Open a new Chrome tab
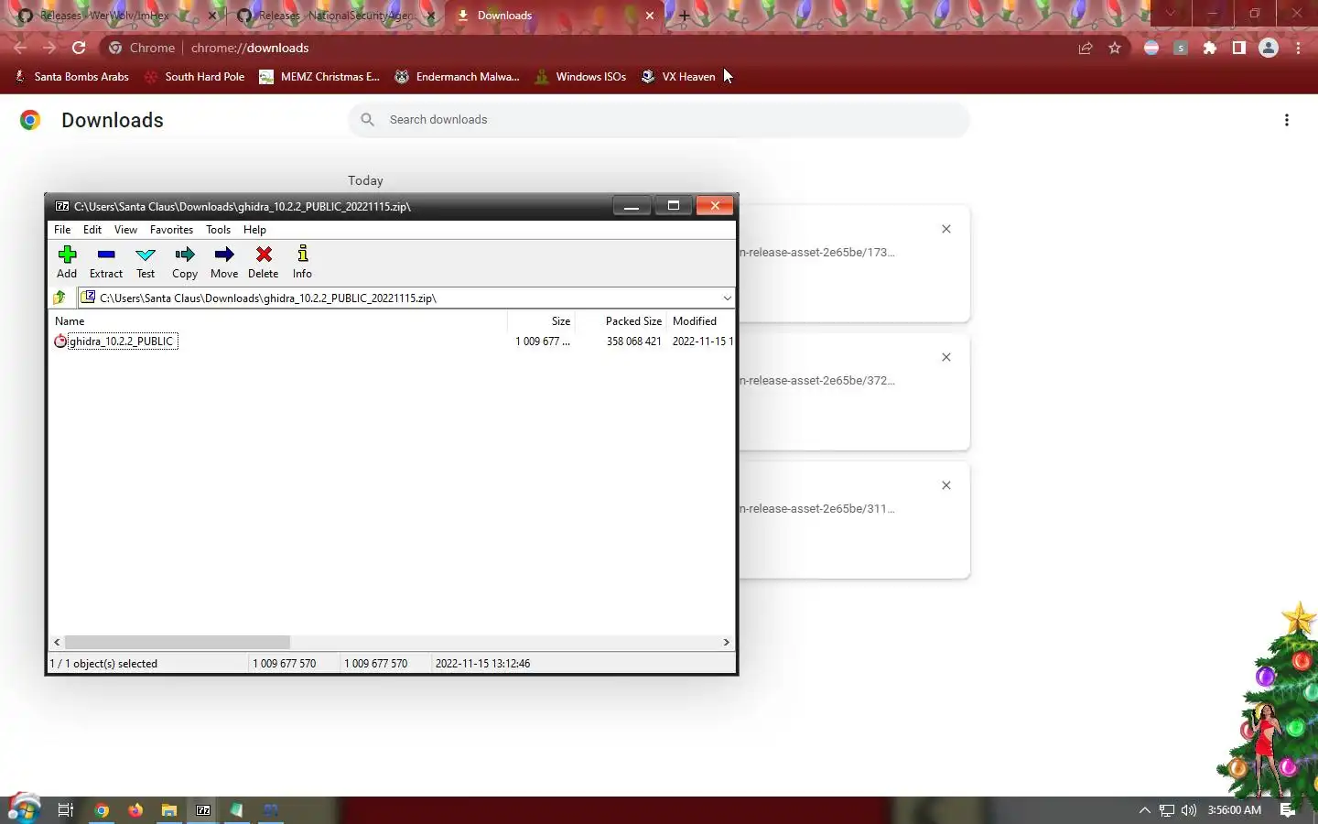Image resolution: width=1318 pixels, height=824 pixels. [684, 16]
